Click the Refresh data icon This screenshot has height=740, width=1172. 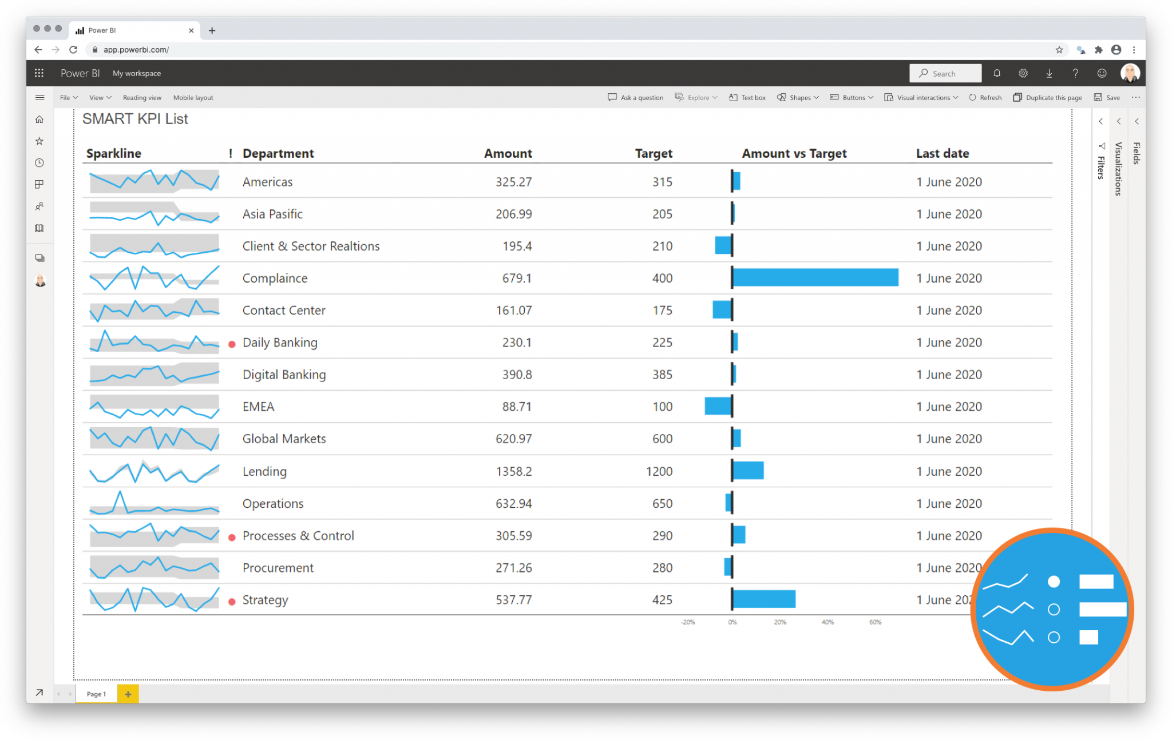click(986, 97)
